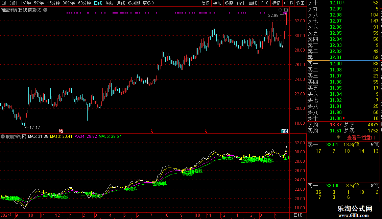Expand the 股朋指标网 indicator dropdown

[3, 136]
